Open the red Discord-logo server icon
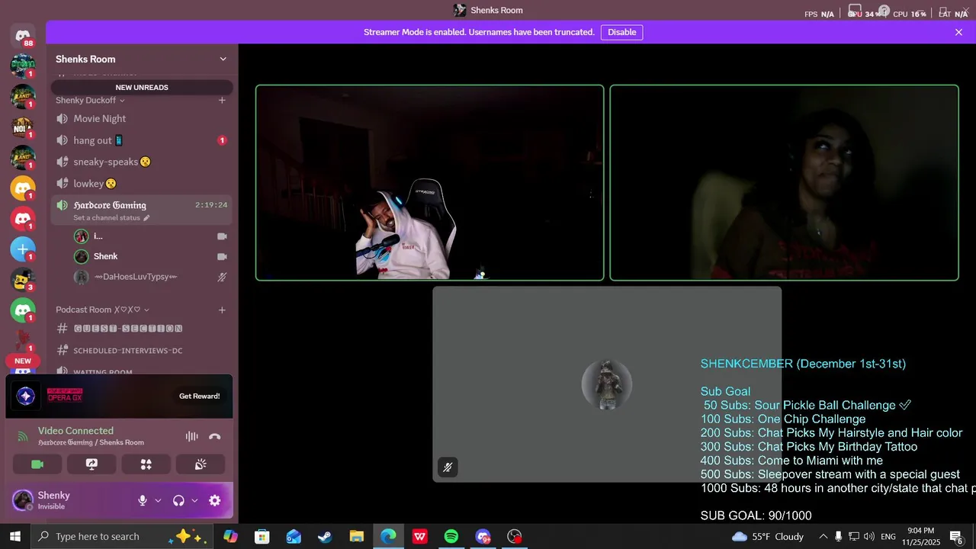Viewport: 976px width, 549px height. point(23,219)
